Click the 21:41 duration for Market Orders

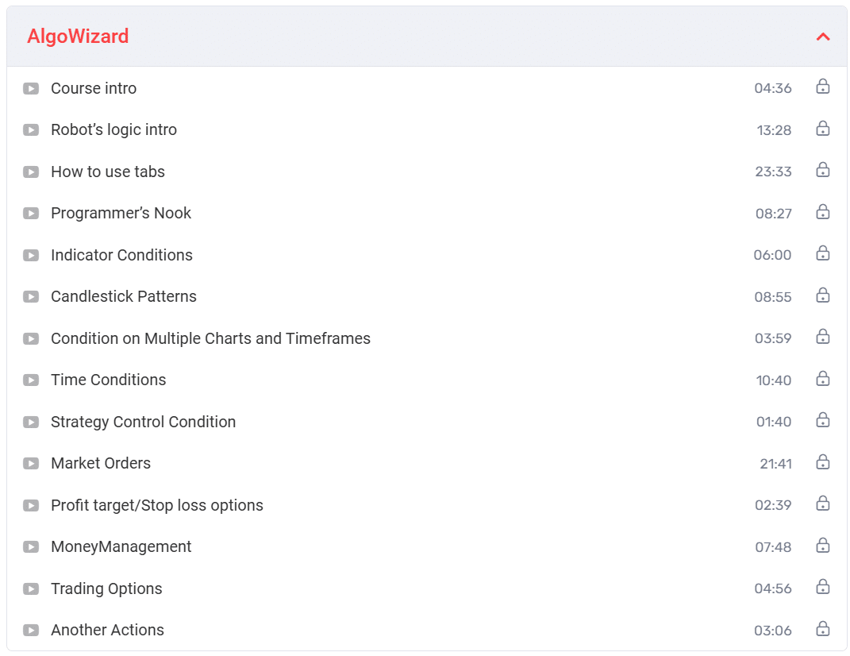pyautogui.click(x=775, y=464)
